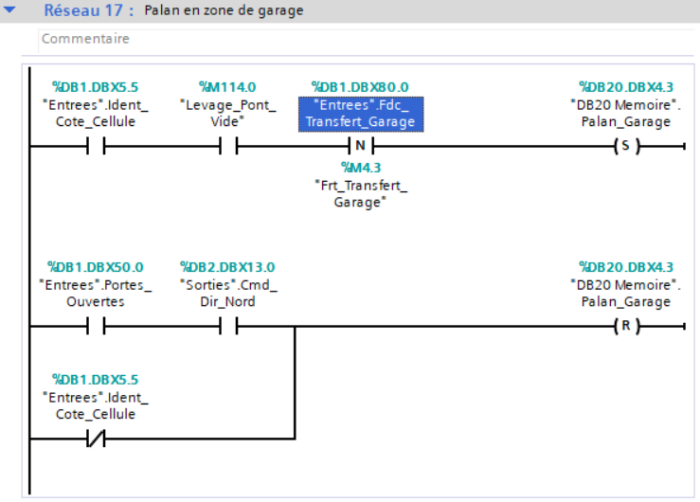This screenshot has width=700, height=502.
Task: Click the %DB1.DBX50.0 address label
Action: pyautogui.click(x=95, y=268)
